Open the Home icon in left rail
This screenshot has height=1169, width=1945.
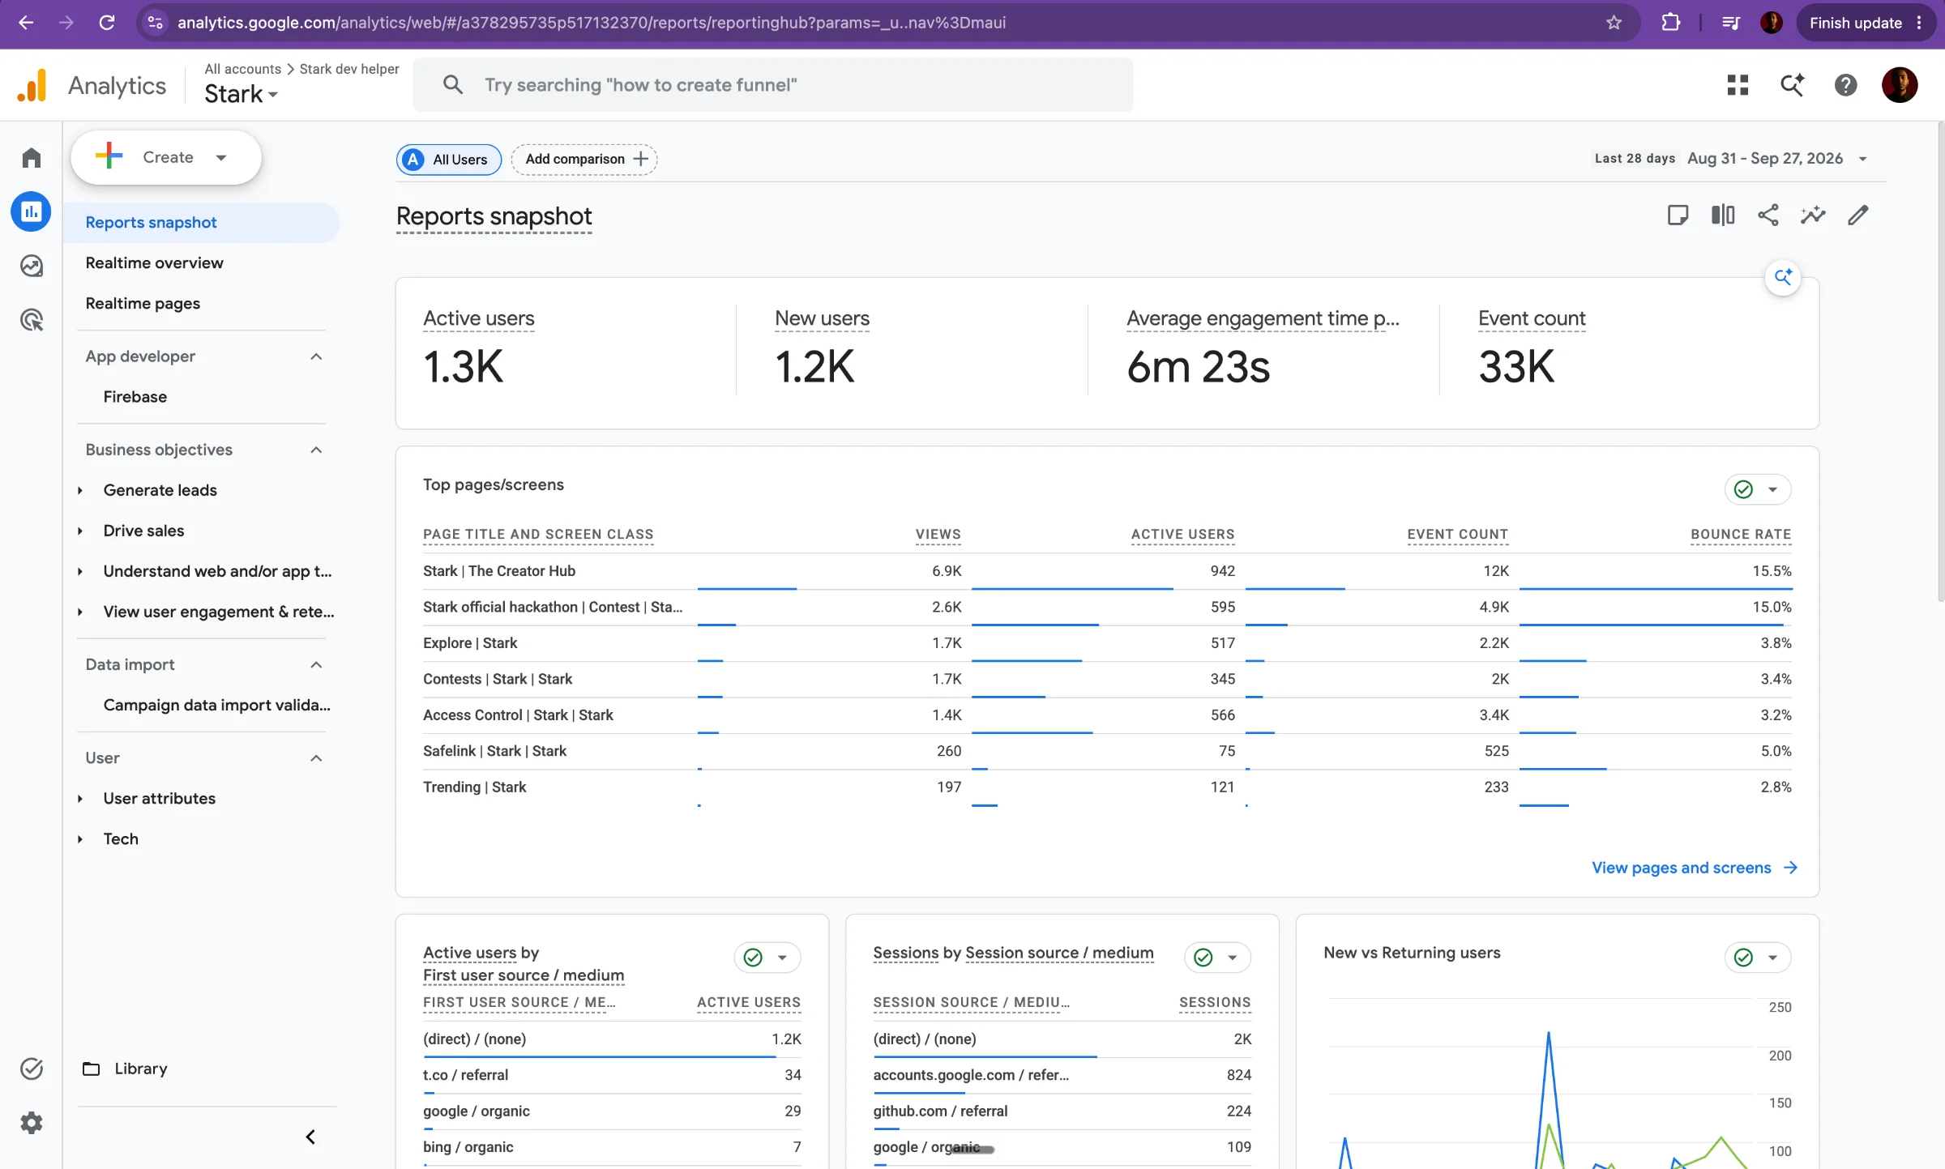coord(32,157)
